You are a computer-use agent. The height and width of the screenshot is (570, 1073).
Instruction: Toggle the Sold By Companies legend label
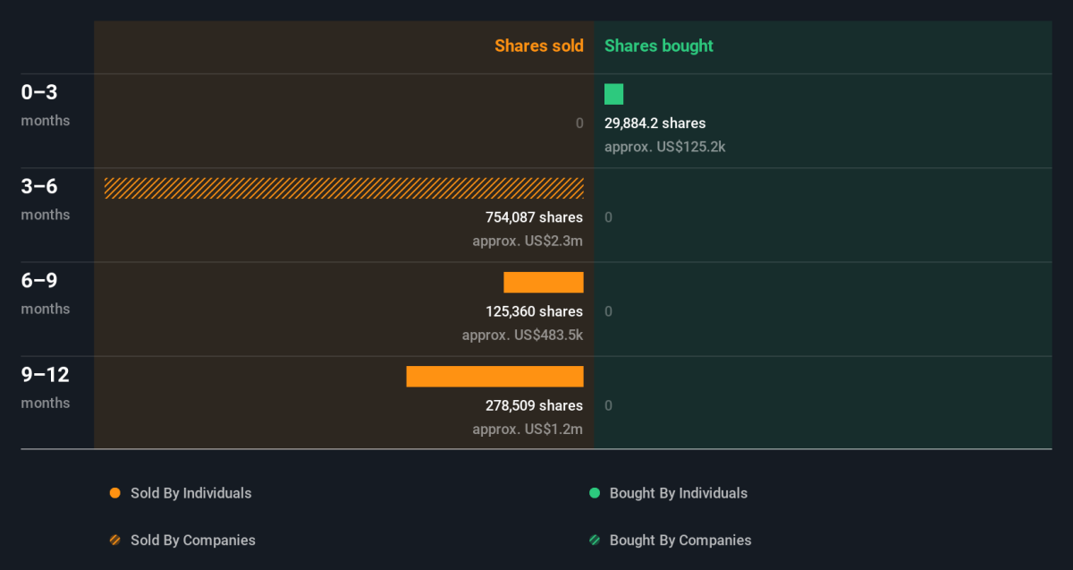coord(192,540)
